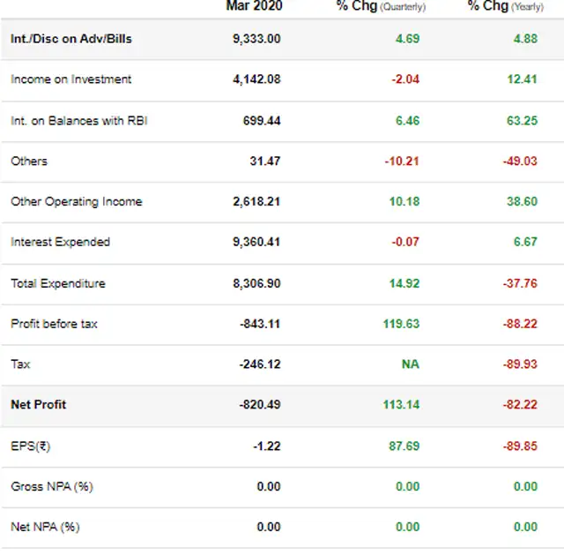The height and width of the screenshot is (555, 564).
Task: Click the Int./Disc on Adv/Bills row label
Action: 71,39
